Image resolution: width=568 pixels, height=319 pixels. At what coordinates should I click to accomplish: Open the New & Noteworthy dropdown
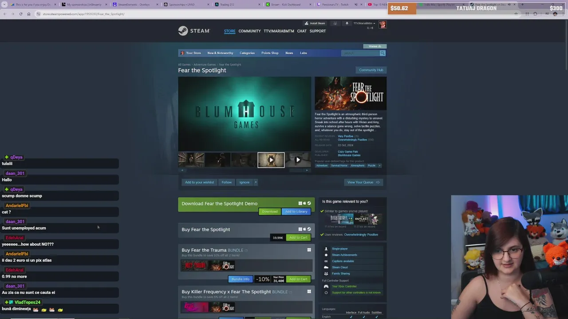click(x=220, y=53)
